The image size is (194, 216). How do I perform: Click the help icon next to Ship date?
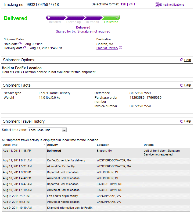coord(20,44)
